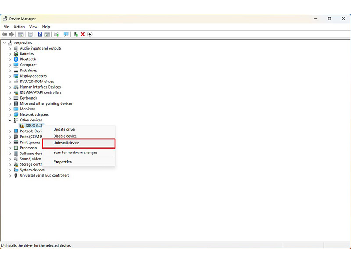Expand the DVD/CD-ROM drives category
Image resolution: width=351 pixels, height=263 pixels.
(10, 82)
